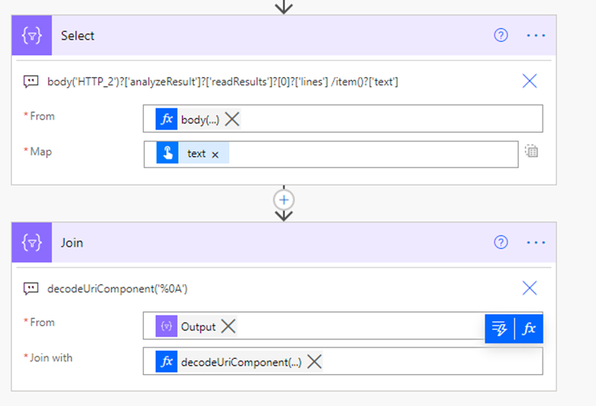Click the Join action title
This screenshot has height=406, width=596.
point(72,243)
